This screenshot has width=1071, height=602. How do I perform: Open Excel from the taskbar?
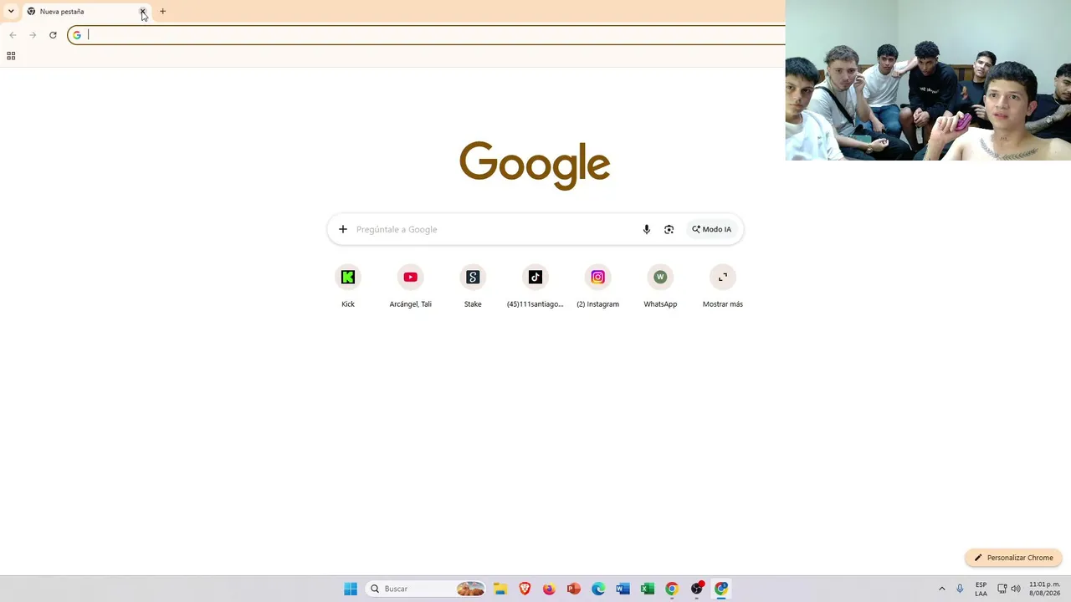(647, 589)
